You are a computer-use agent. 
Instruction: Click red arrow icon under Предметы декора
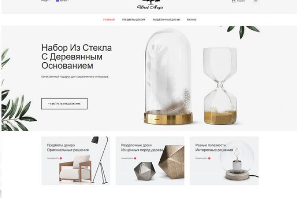pyautogui.click(x=61, y=158)
